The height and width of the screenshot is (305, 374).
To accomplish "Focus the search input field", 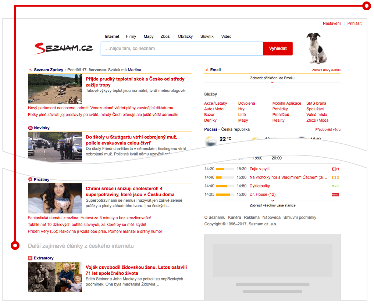I will point(182,49).
